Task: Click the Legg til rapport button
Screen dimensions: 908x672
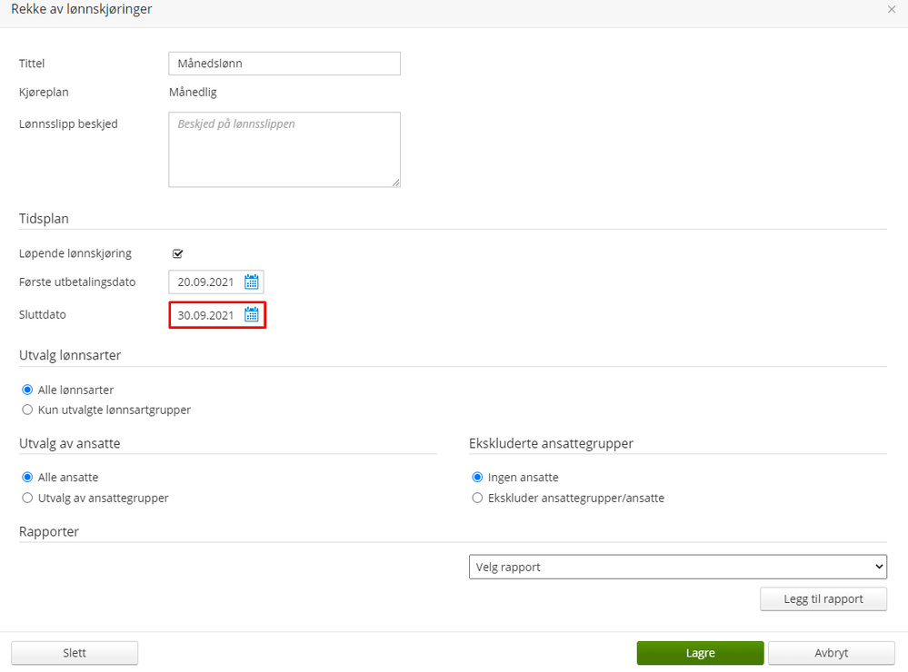Action: click(823, 599)
